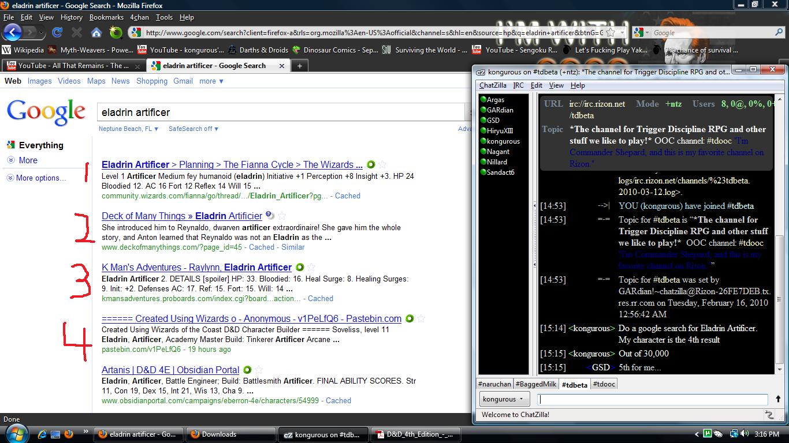Open the ChatZilla View menu
The image size is (789, 443).
click(x=556, y=85)
